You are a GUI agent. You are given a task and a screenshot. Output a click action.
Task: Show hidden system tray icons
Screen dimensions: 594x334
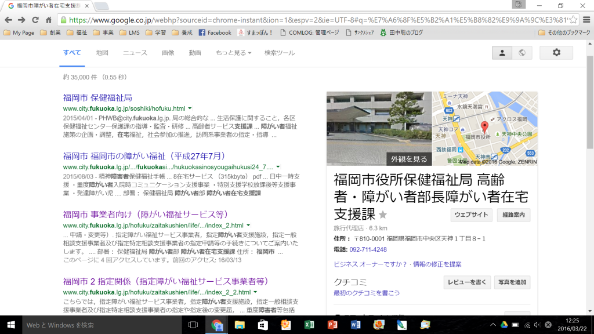pyautogui.click(x=493, y=325)
